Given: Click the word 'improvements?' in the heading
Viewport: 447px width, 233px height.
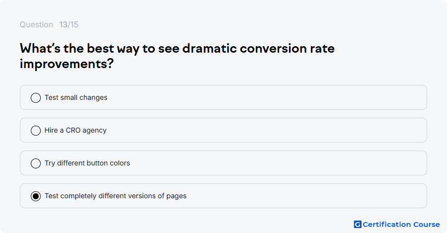Looking at the screenshot, I should [x=67, y=64].
